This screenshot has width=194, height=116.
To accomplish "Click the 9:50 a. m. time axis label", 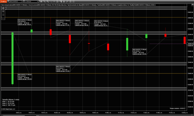I will [x=19, y=113].
